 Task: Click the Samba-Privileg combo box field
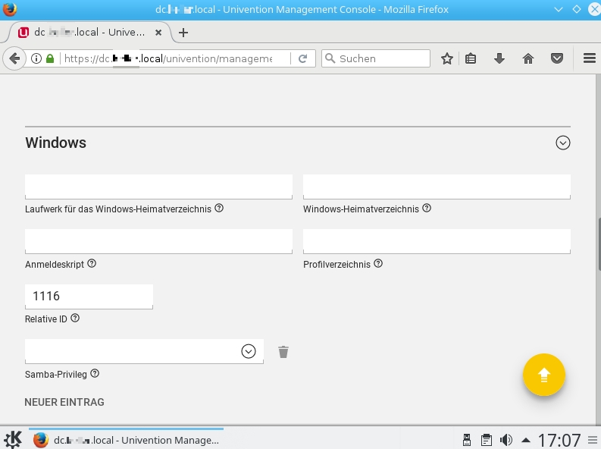coord(144,351)
